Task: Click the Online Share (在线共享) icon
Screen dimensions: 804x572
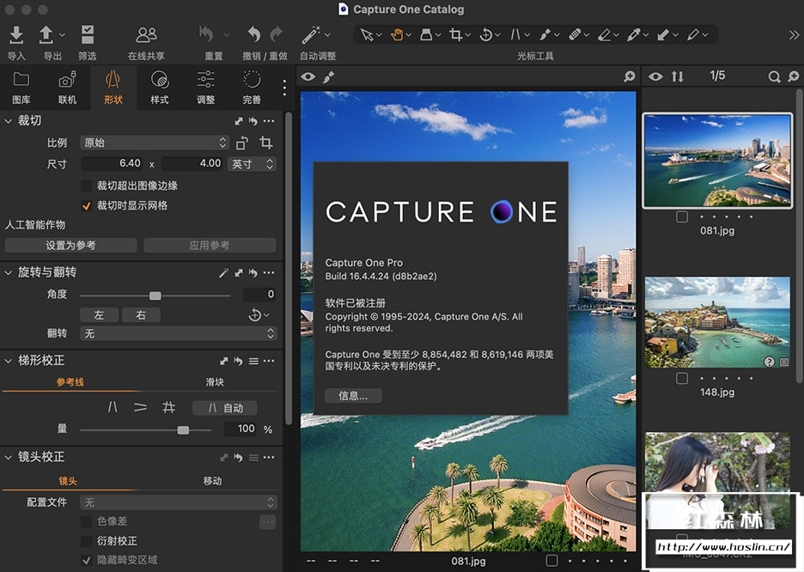Action: tap(146, 35)
